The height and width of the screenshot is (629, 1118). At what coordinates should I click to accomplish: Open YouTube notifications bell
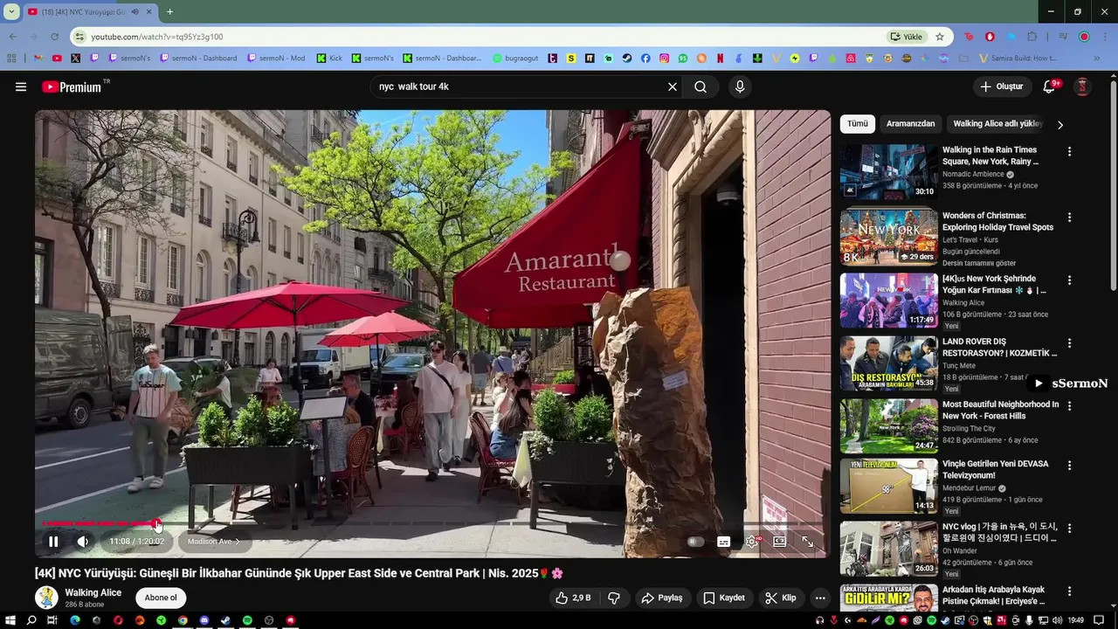point(1050,86)
